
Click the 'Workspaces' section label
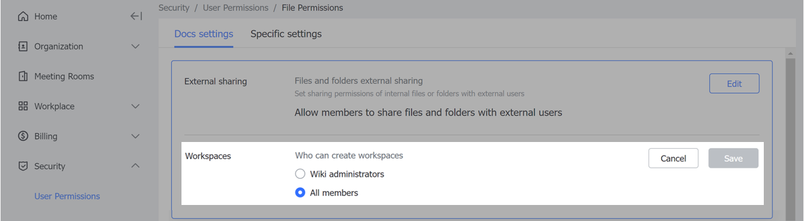point(208,156)
